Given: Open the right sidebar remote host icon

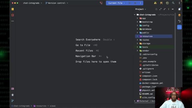Looking at the screenshot, I should point(179,21).
